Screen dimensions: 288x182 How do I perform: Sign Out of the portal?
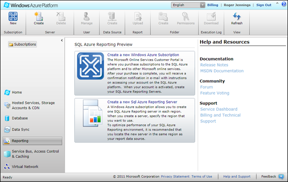point(264,5)
